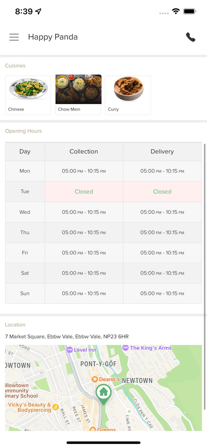The image size is (207, 448).
Task: Tap the Happy Panda title
Action: click(53, 37)
